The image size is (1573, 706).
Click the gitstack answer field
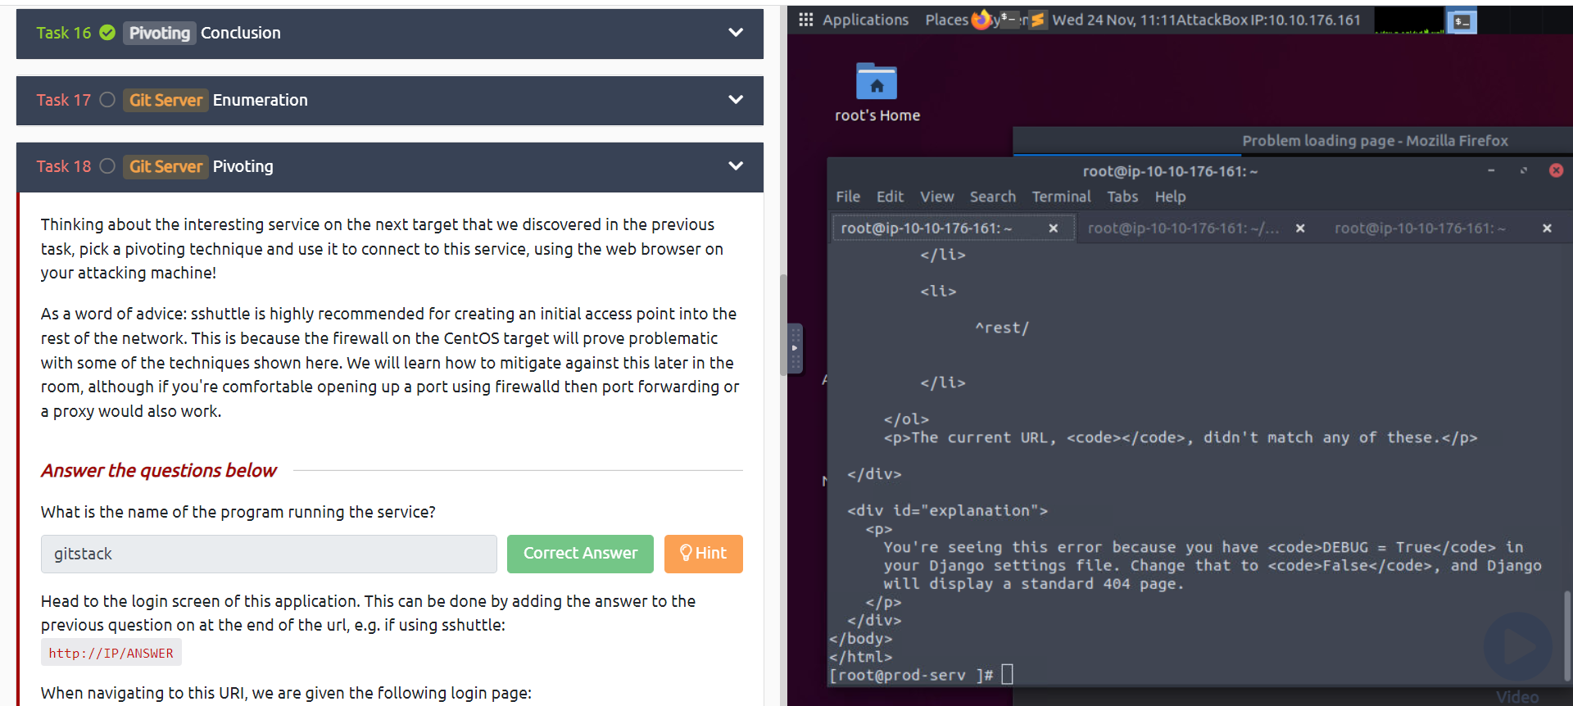click(x=269, y=554)
